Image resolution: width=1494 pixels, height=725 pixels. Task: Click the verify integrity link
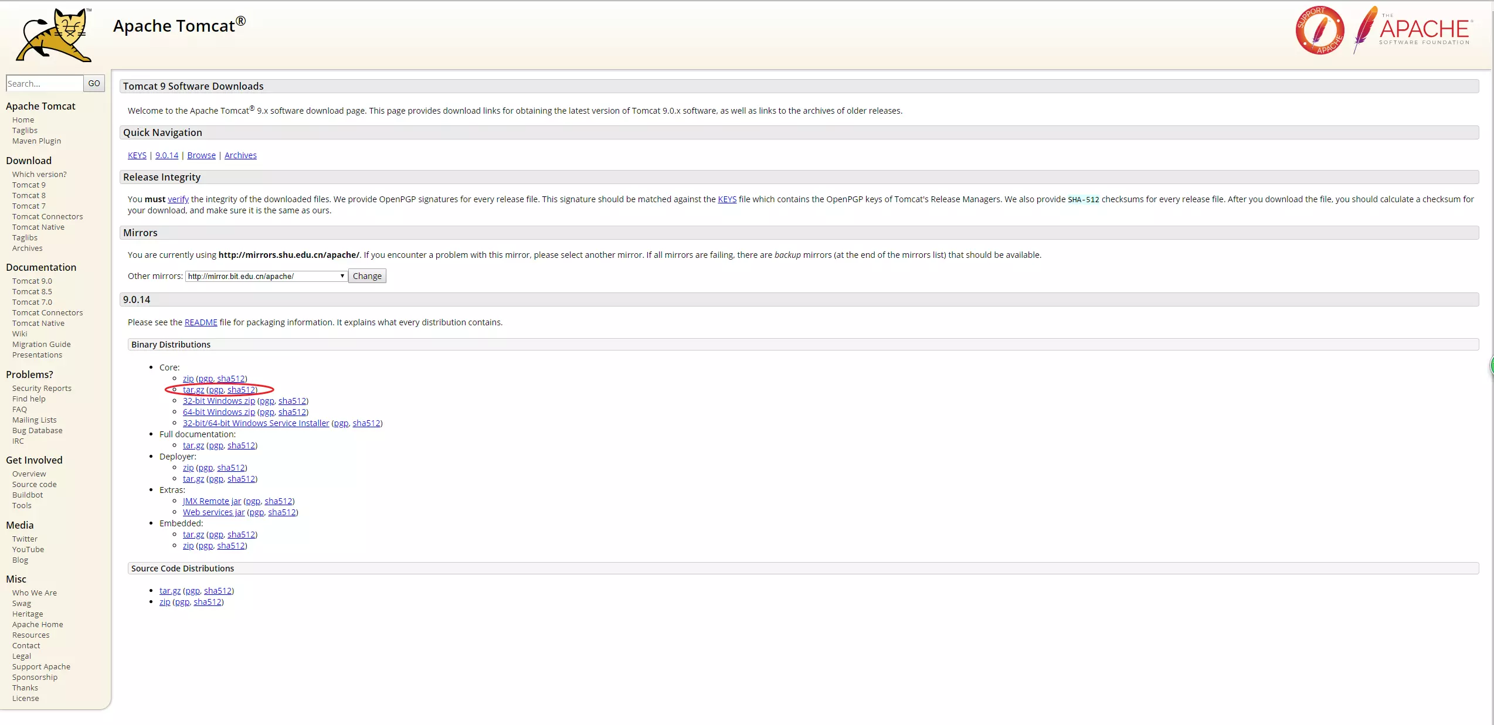178,199
